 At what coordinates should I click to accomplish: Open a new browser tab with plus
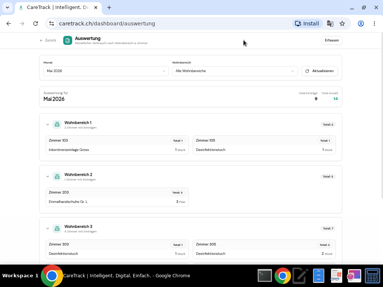pyautogui.click(x=109, y=7)
